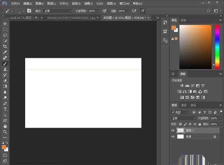
Task: Select the Eraser tool
Action: coord(5,81)
